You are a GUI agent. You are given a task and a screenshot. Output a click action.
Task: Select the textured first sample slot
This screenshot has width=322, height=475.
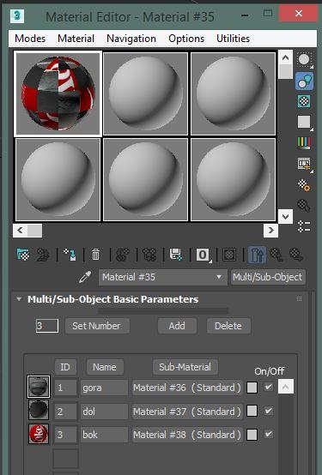coord(58,93)
